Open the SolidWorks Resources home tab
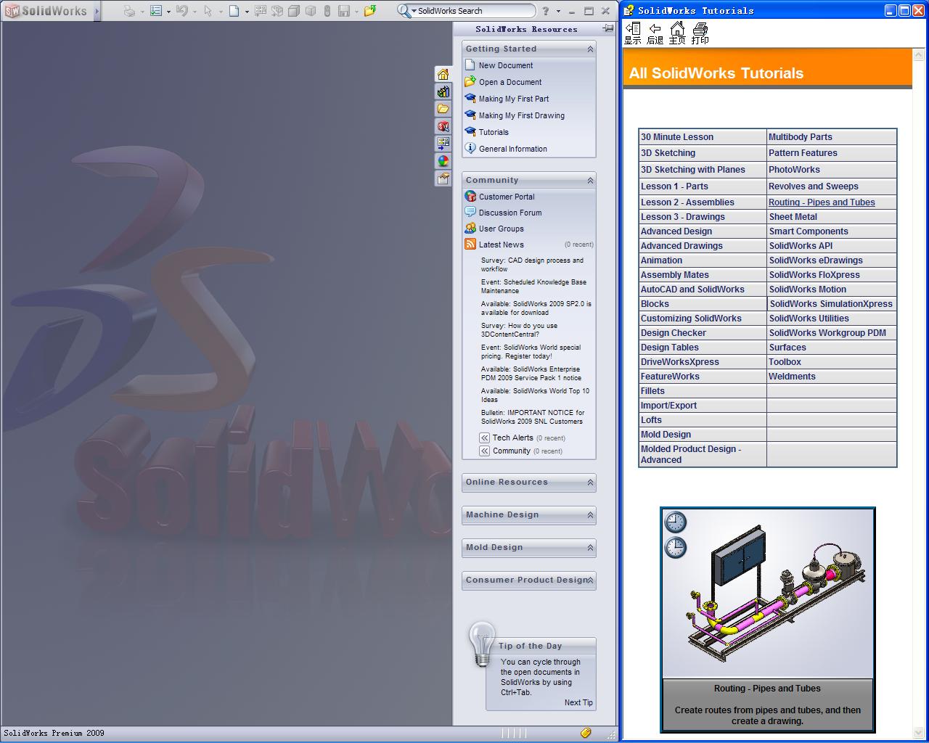 [x=443, y=74]
